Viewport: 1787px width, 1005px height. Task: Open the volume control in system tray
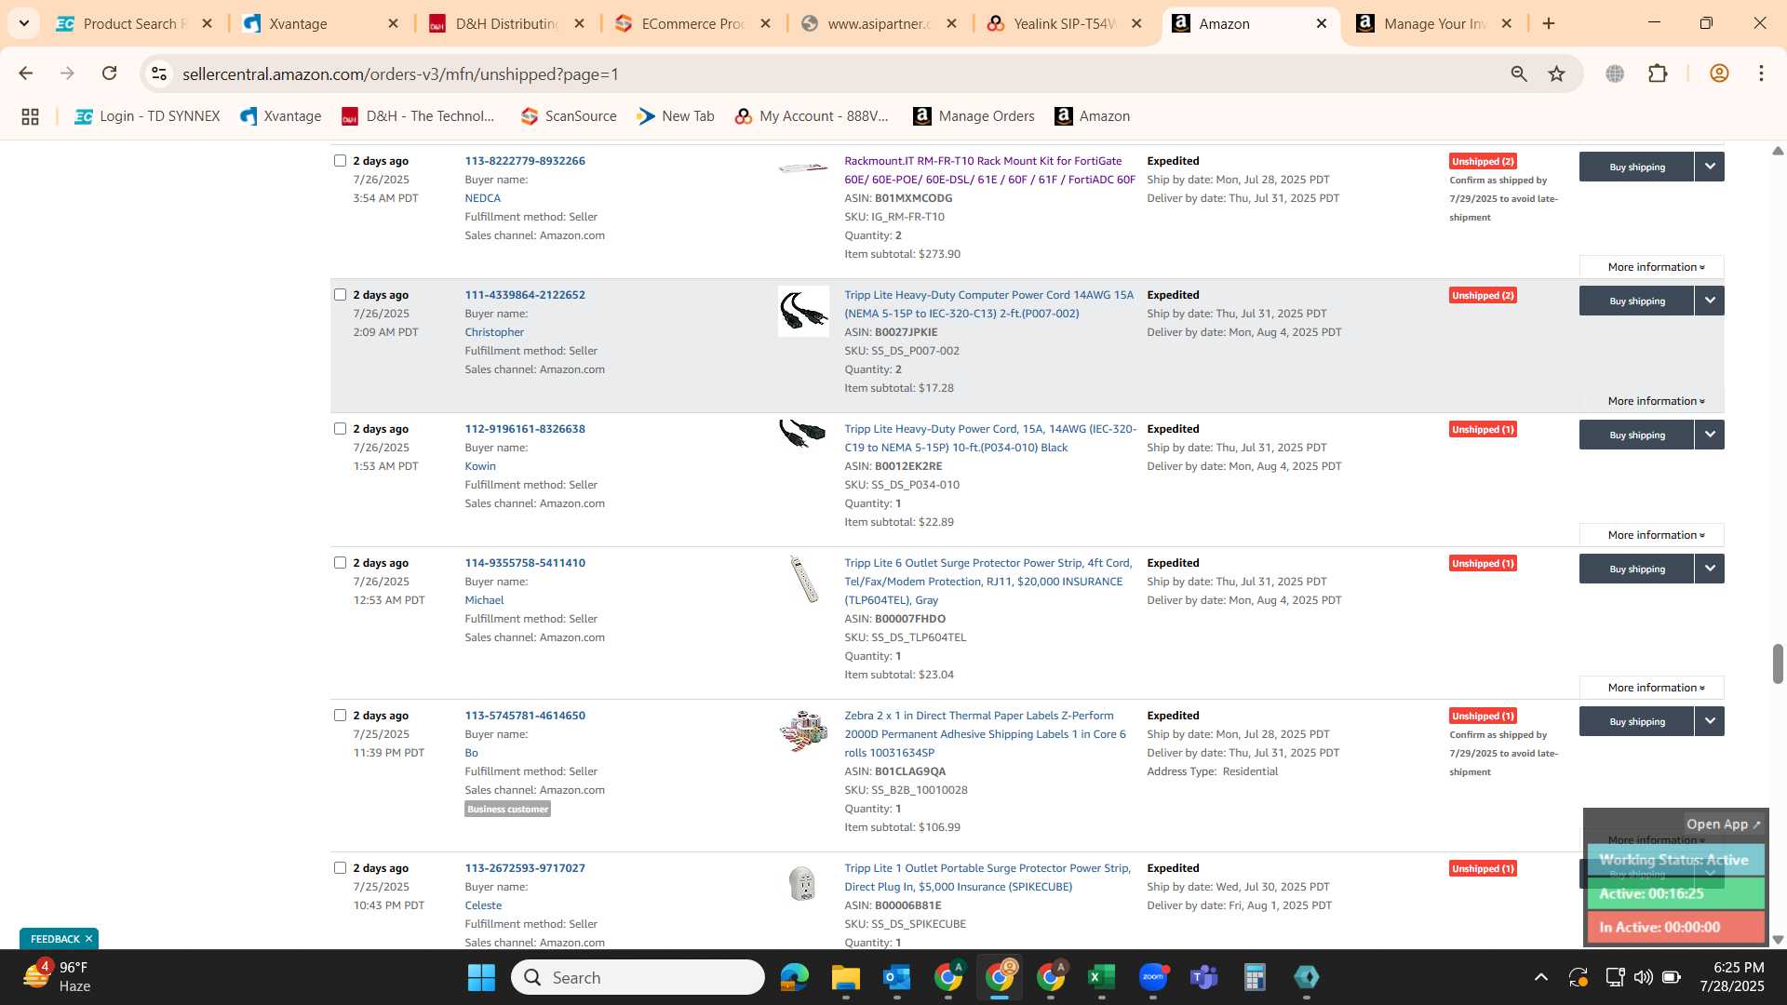point(1644,977)
